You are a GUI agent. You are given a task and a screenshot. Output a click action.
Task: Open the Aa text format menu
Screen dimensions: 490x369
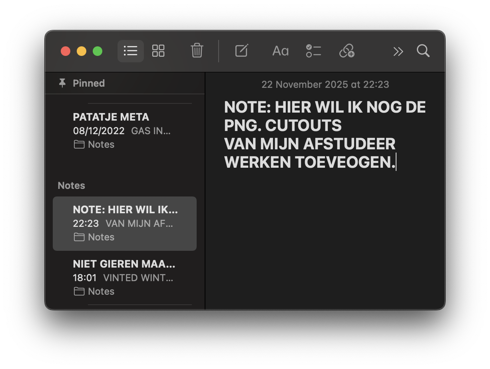tap(280, 51)
